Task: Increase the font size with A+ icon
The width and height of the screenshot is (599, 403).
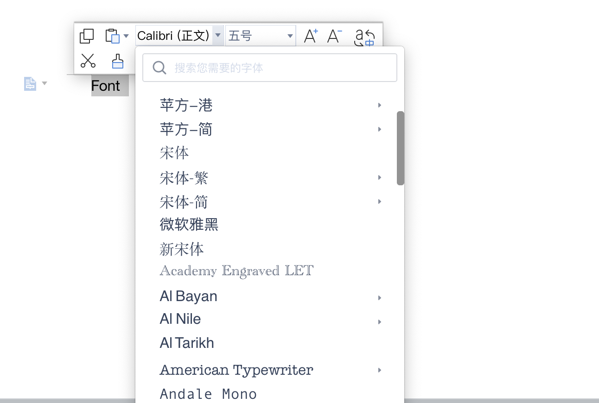Action: (310, 35)
